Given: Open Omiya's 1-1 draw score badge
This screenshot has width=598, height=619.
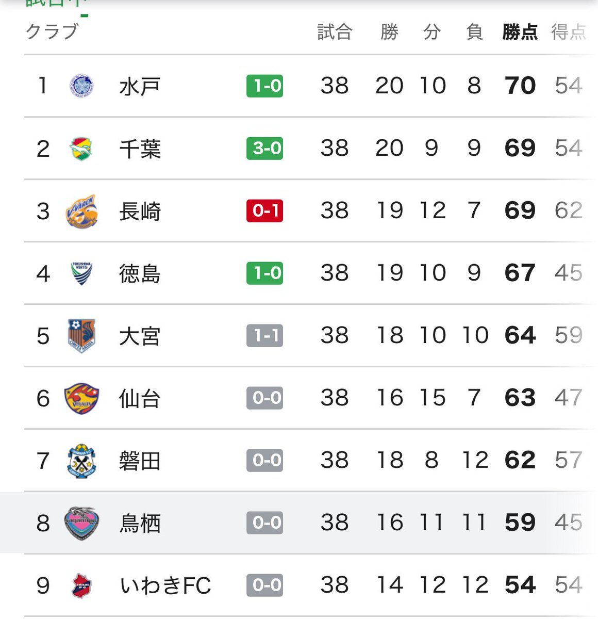Looking at the screenshot, I should (x=265, y=336).
